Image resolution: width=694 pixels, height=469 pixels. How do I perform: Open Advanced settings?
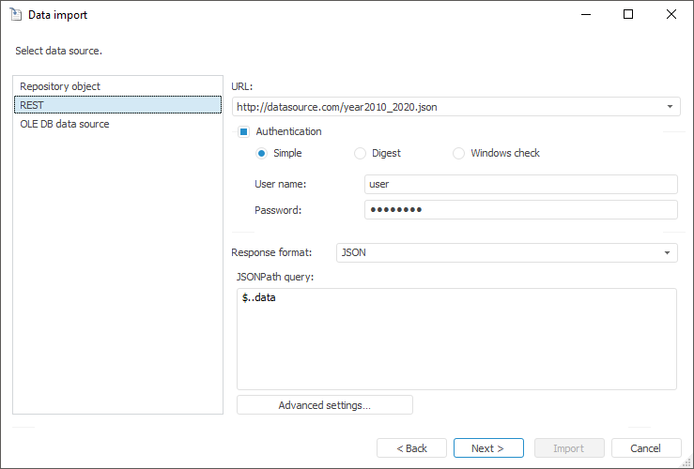325,405
